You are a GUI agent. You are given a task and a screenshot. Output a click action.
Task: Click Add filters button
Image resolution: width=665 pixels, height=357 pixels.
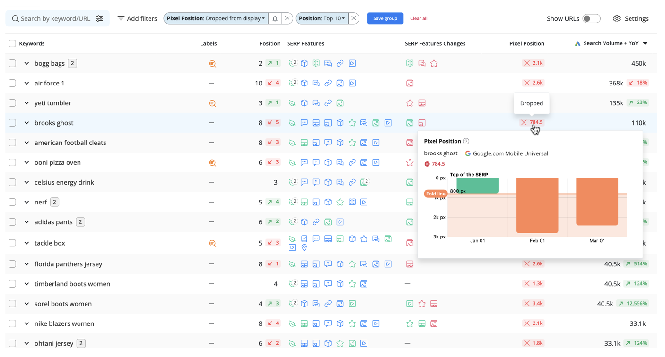137,18
